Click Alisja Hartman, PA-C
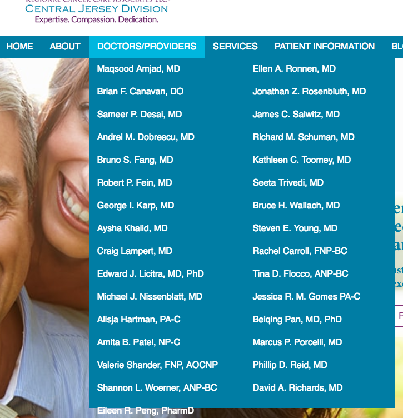This screenshot has width=403, height=418. pyautogui.click(x=138, y=320)
